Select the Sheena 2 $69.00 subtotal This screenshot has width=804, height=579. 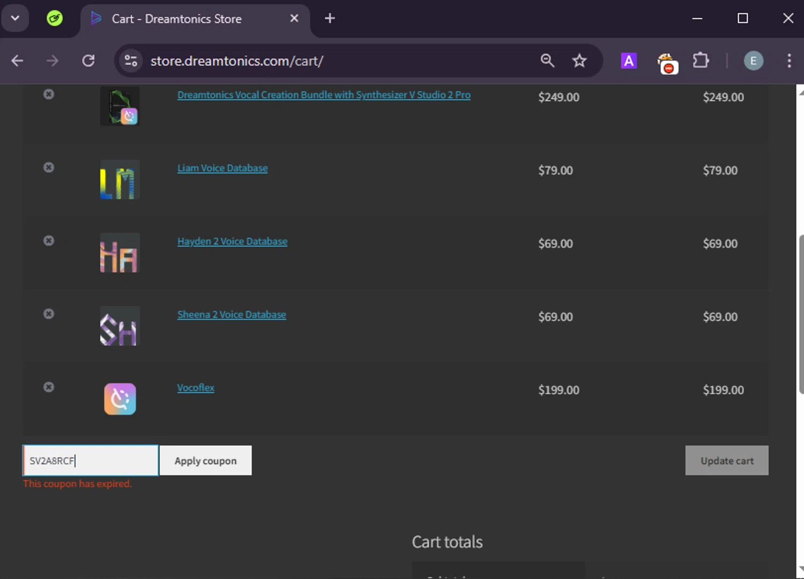click(720, 317)
